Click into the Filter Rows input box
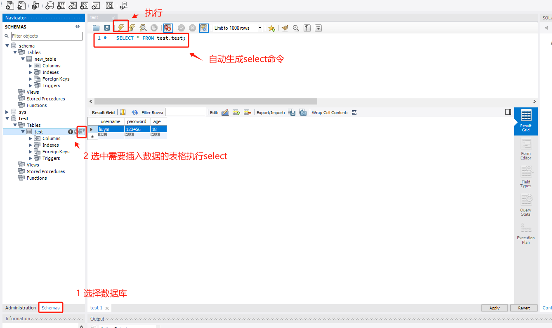The width and height of the screenshot is (552, 328). click(185, 112)
